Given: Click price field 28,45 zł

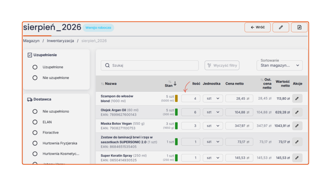Looking at the screenshot, I should (x=239, y=98).
